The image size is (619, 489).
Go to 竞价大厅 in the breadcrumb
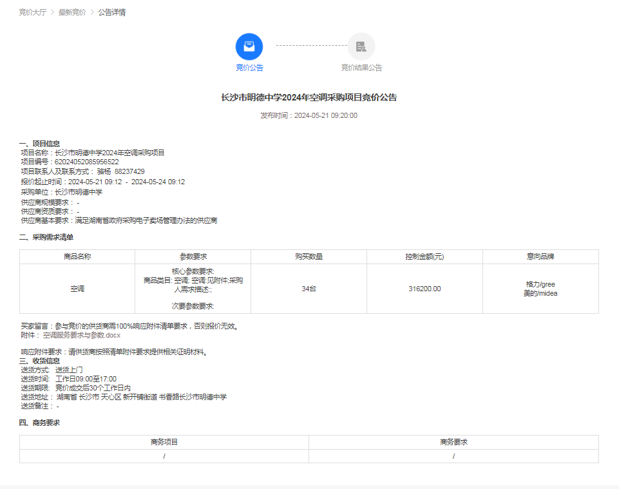pyautogui.click(x=33, y=12)
